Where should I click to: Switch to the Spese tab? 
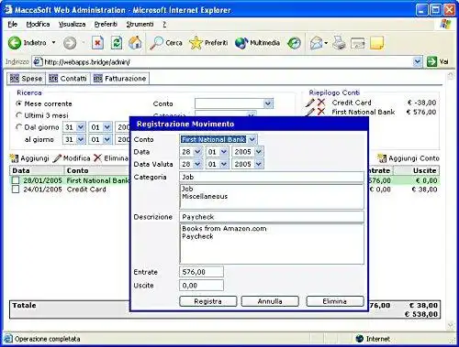26,79
